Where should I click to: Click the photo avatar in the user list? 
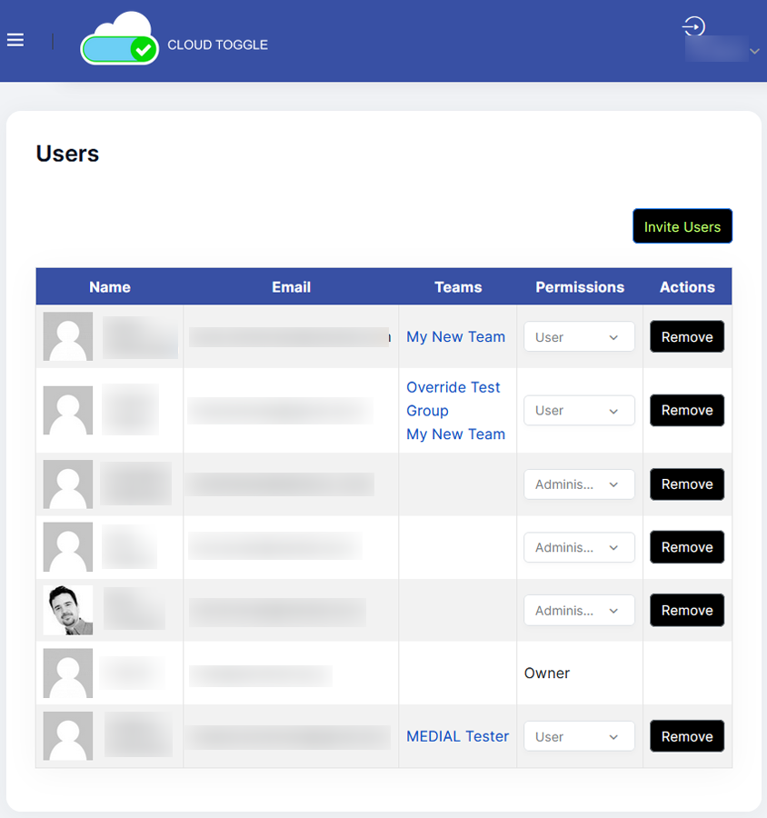click(68, 610)
